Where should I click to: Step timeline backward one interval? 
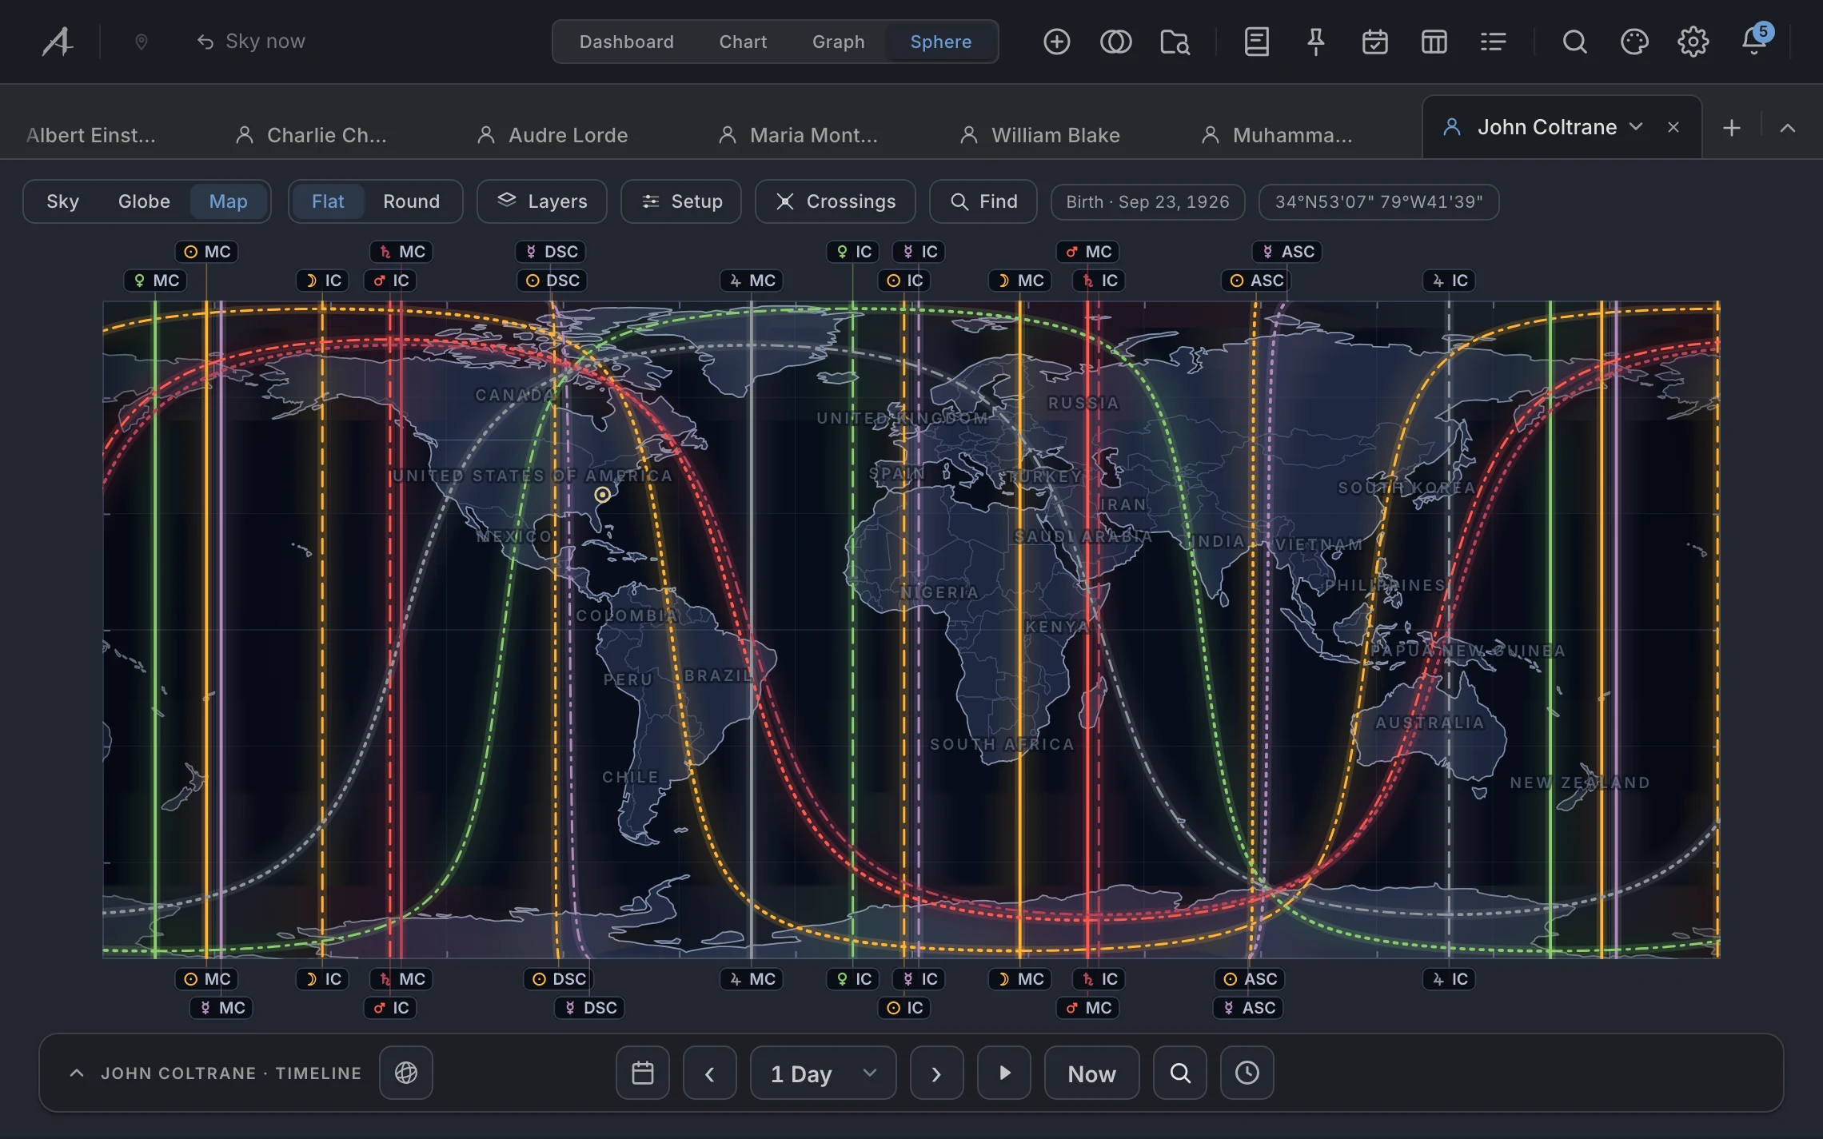pyautogui.click(x=710, y=1073)
